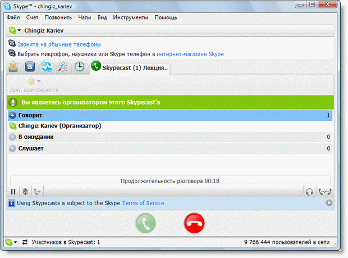Pause the call with hold button

13,192
